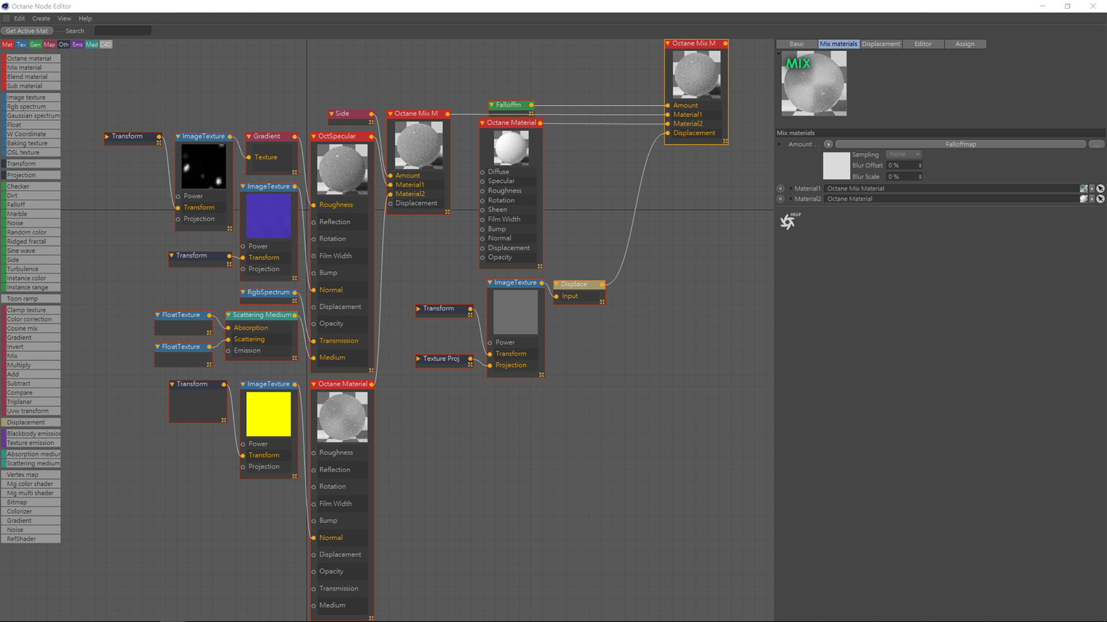This screenshot has height=622, width=1107.
Task: Click the small arrow button on the Material1 row
Action: tap(1091, 188)
